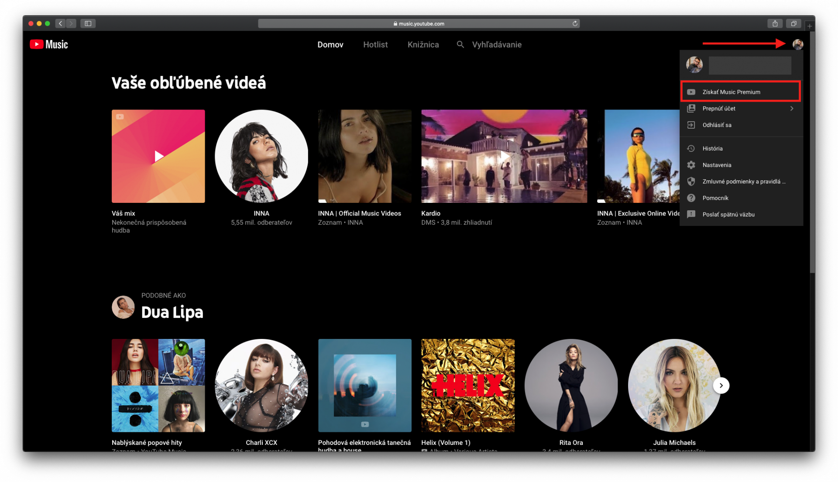Screen dimensions: 838x482
Task: Switch to the Domov tab
Action: tap(330, 44)
